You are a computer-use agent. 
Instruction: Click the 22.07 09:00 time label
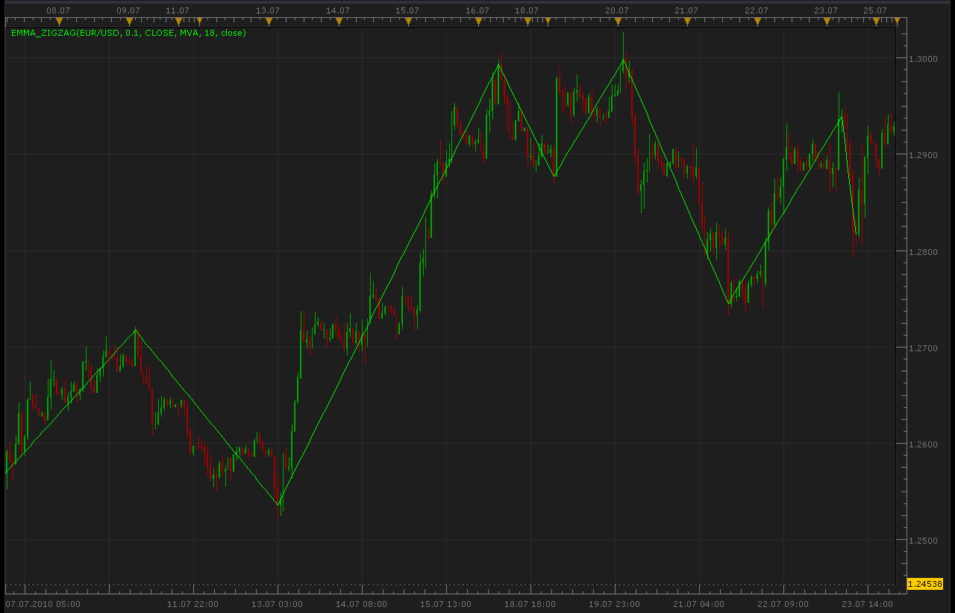click(x=783, y=604)
